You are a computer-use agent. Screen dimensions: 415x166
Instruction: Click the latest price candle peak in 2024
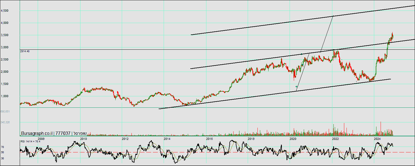(392, 33)
